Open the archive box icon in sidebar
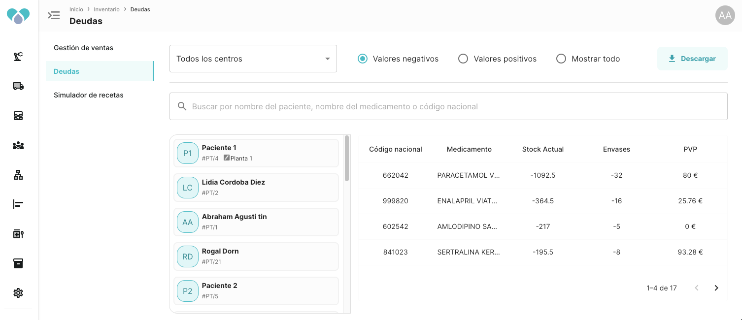Viewport: 742px width, 320px height. click(18, 263)
